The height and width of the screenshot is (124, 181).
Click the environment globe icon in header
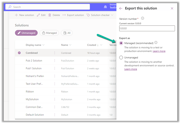pyautogui.click(x=105, y=7)
